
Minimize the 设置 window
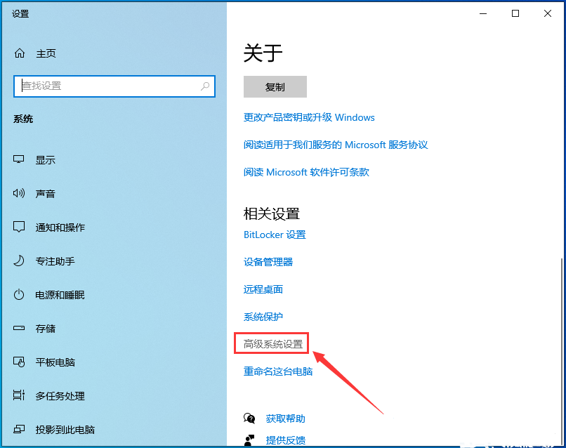point(483,14)
